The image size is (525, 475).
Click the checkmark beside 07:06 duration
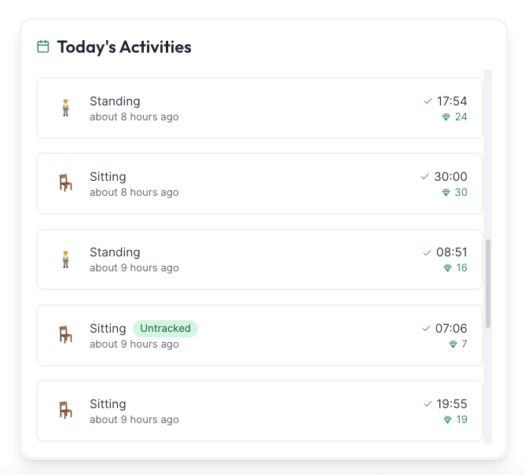pyautogui.click(x=427, y=328)
